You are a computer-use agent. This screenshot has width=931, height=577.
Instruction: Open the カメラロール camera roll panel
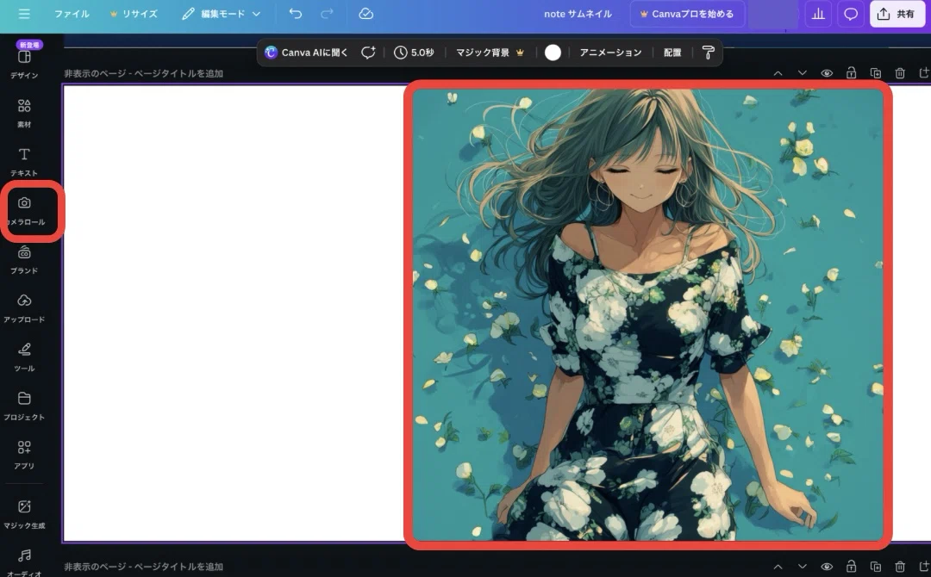pos(24,210)
